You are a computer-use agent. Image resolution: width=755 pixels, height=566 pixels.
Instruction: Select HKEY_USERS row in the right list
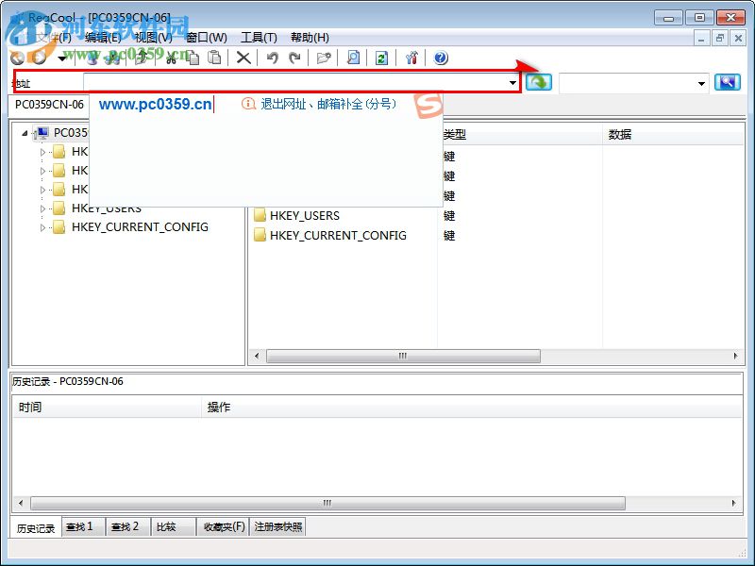click(x=304, y=216)
